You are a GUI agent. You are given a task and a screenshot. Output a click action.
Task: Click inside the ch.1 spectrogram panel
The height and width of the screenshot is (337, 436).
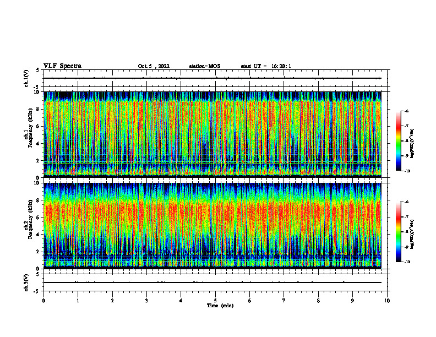coord(212,134)
